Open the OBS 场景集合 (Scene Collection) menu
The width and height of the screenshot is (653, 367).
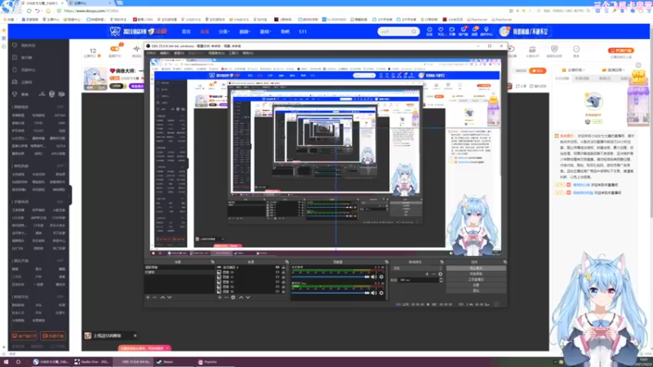coord(216,53)
